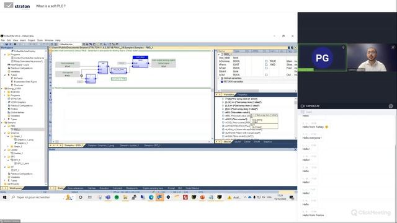
Task: Toggle checkbox in the tPerio variable row
Action: coord(266,64)
